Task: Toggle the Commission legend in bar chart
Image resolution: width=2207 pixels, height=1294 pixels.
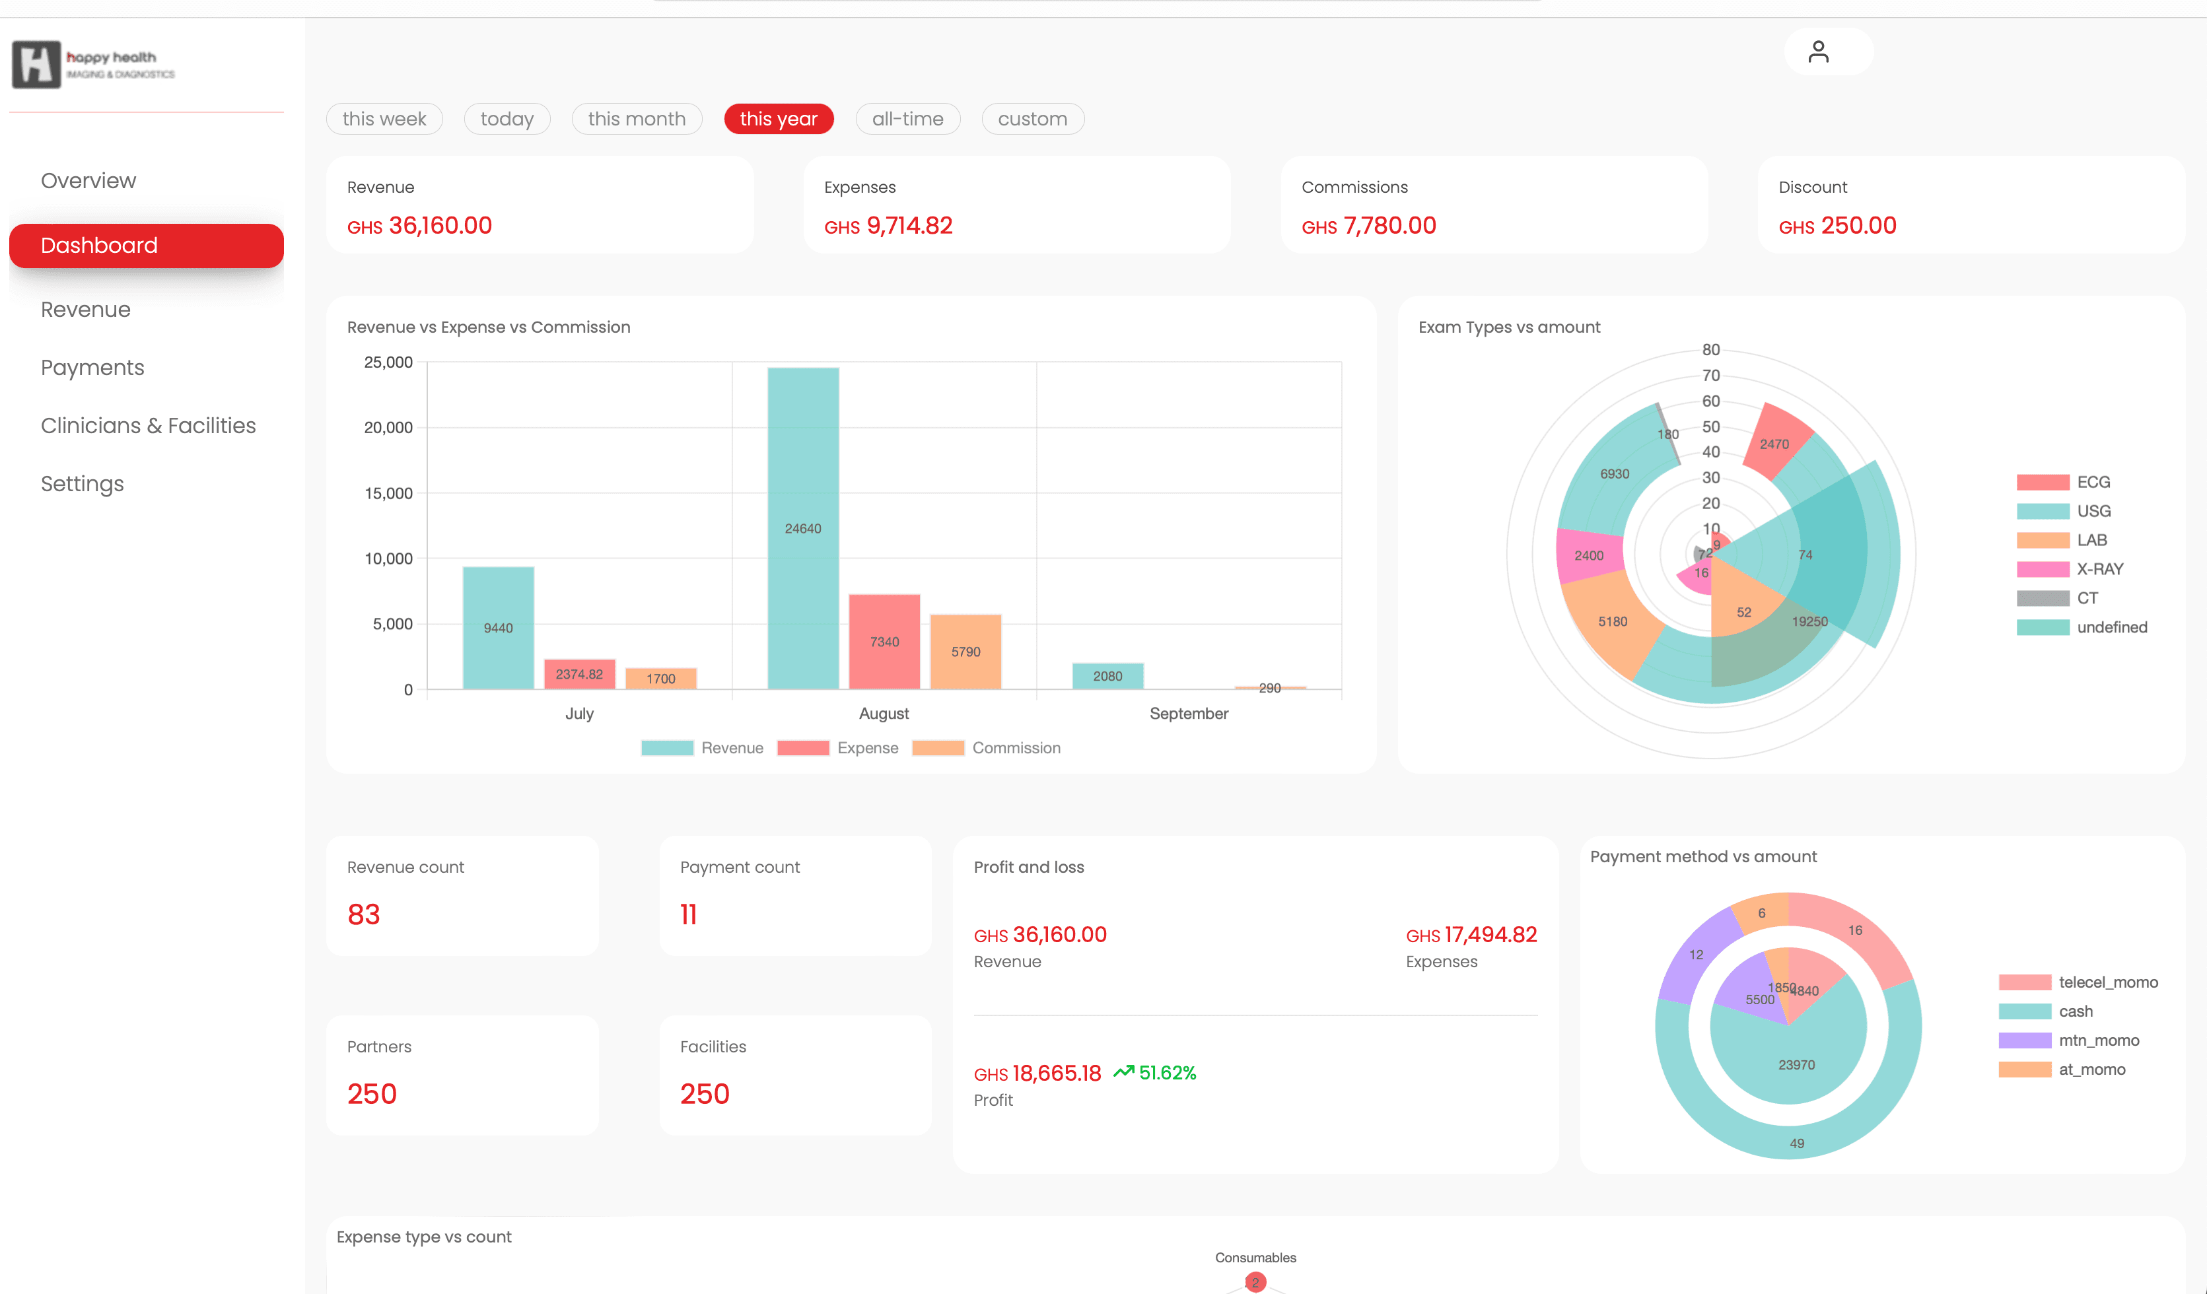Action: pos(986,748)
